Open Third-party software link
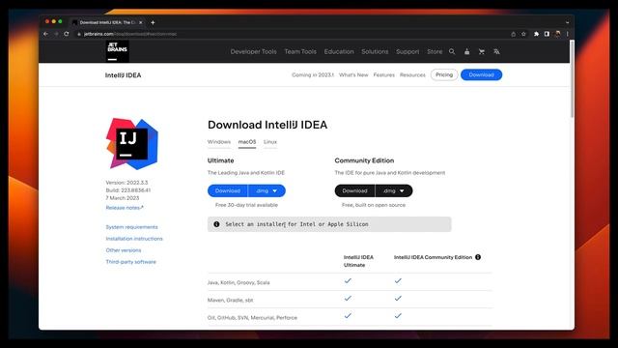 pos(131,262)
